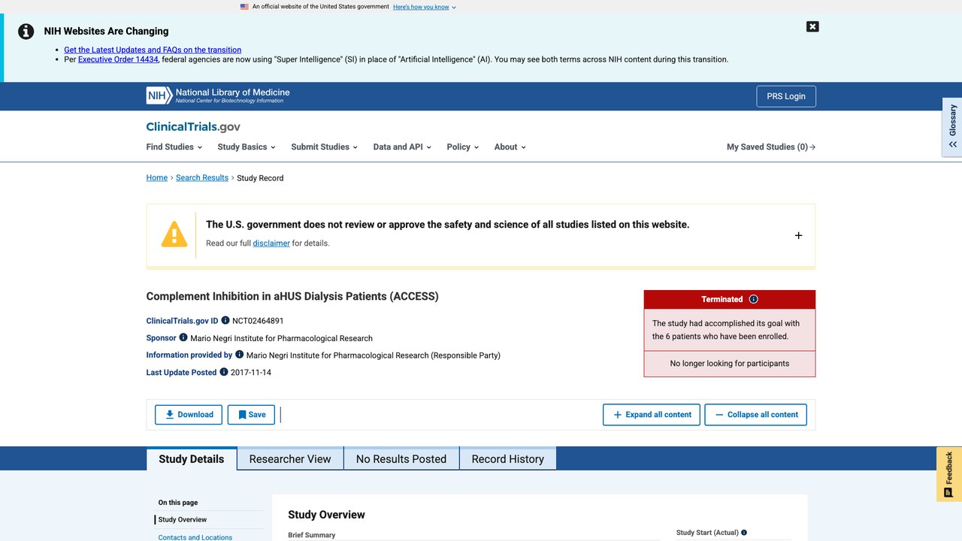Viewport: 962px width, 541px height.
Task: Expand Here's how you know
Action: [425, 7]
